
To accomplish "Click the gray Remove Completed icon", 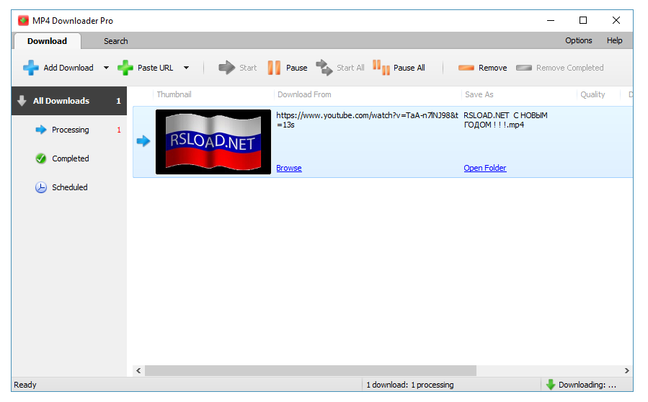I will coord(523,68).
